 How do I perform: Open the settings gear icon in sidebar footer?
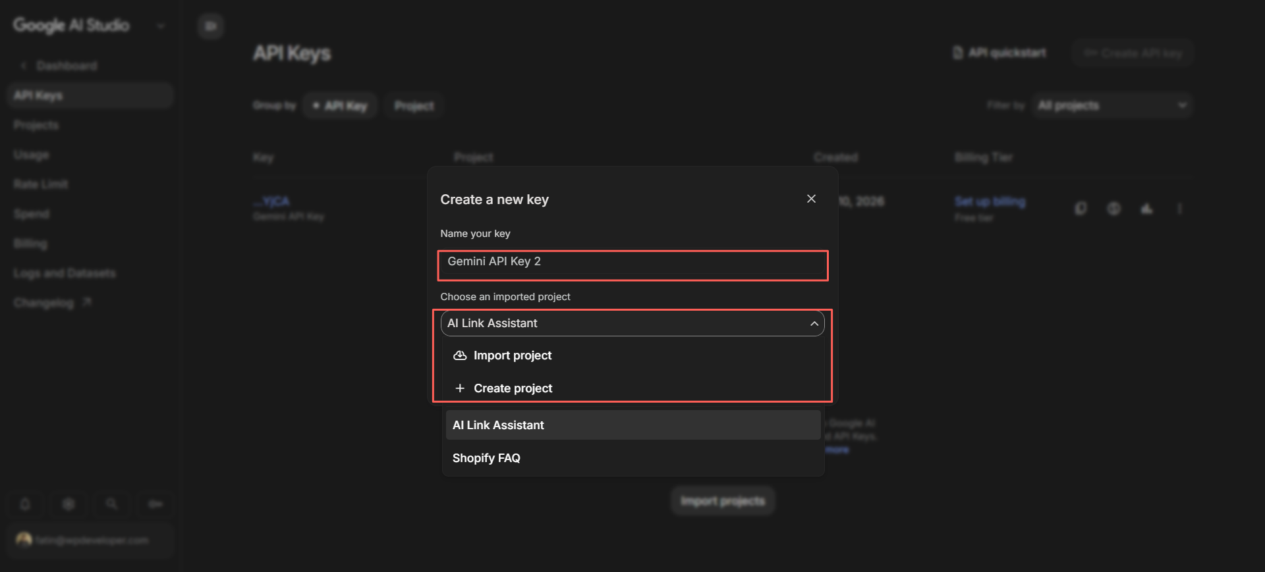pos(69,504)
